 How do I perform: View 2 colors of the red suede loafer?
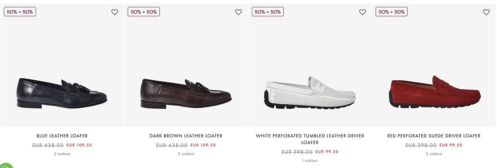pos(434,154)
